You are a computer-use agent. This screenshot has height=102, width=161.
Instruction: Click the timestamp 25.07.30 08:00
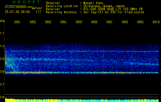click(x=17, y=12)
